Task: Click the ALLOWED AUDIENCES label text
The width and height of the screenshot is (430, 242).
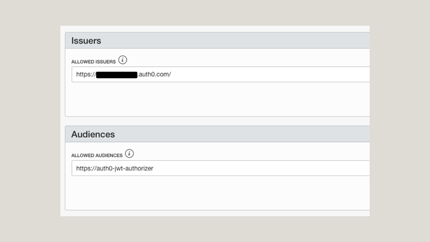Action: (97, 155)
